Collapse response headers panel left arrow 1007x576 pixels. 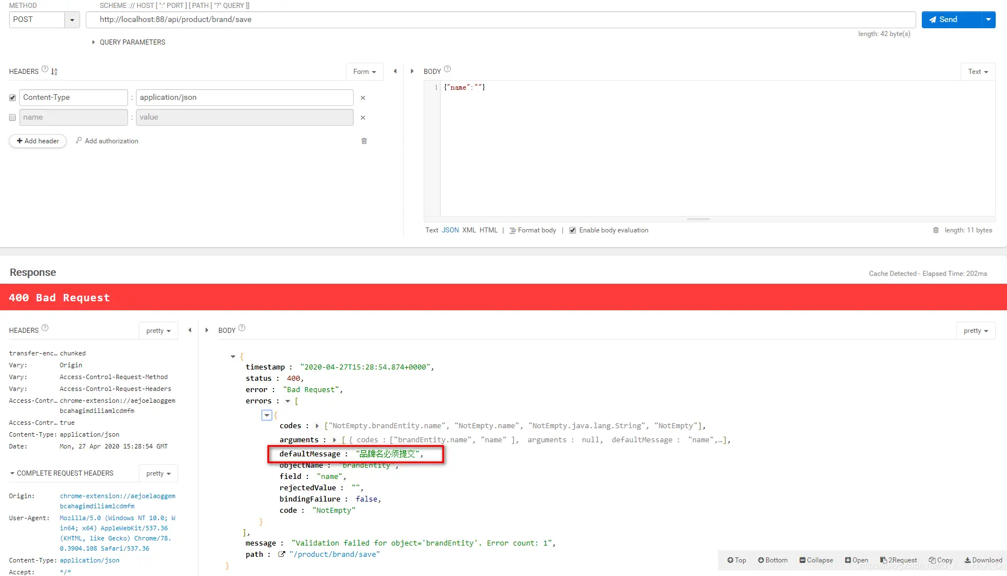pos(190,330)
